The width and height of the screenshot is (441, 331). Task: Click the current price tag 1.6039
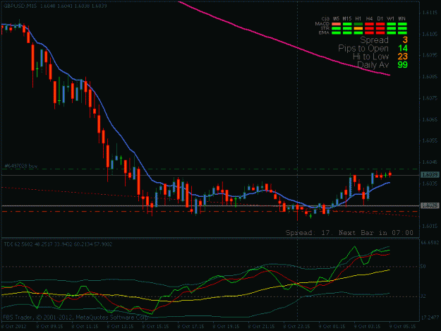pyautogui.click(x=430, y=175)
